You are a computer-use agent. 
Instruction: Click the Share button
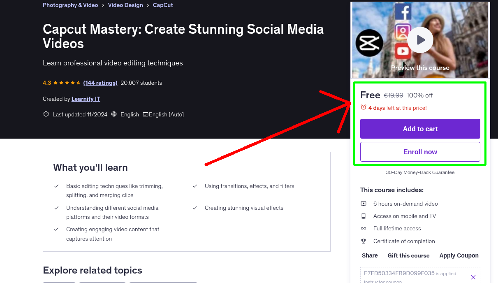370,255
